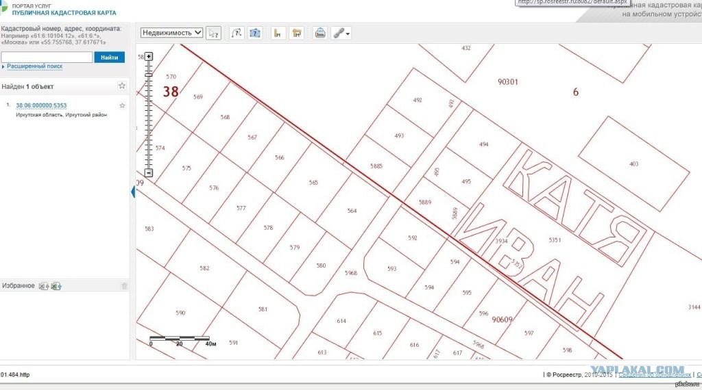Click parcel number 582 on map
This screenshot has height=390, width=702.
pyautogui.click(x=204, y=268)
